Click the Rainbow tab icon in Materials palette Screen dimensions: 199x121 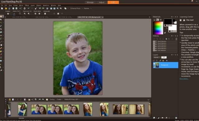coord(158,20)
